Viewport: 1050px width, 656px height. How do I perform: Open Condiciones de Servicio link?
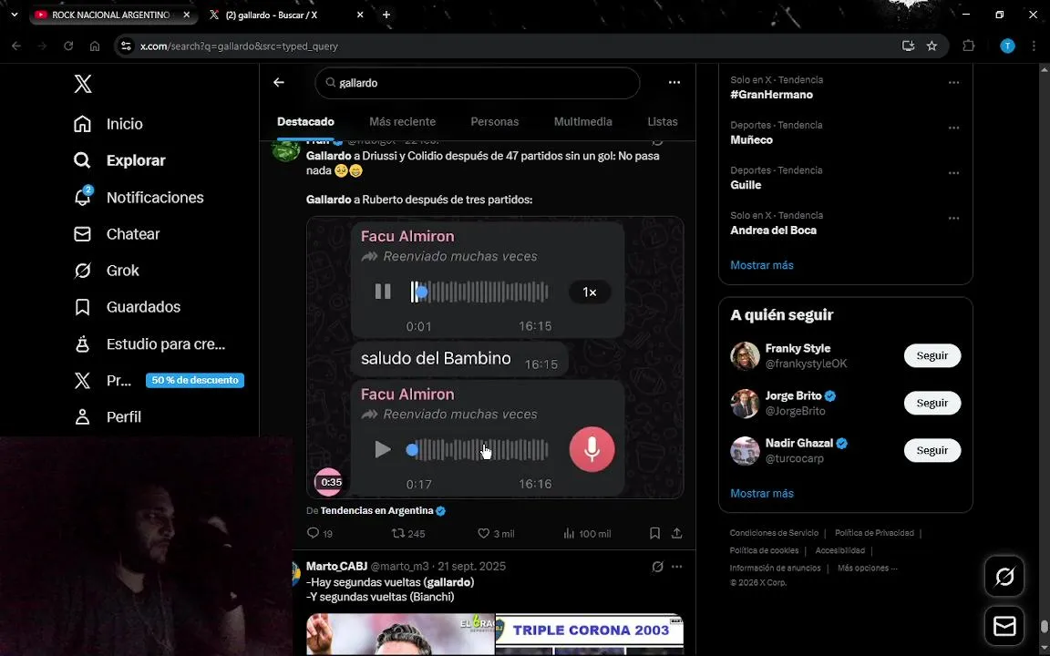click(x=774, y=534)
